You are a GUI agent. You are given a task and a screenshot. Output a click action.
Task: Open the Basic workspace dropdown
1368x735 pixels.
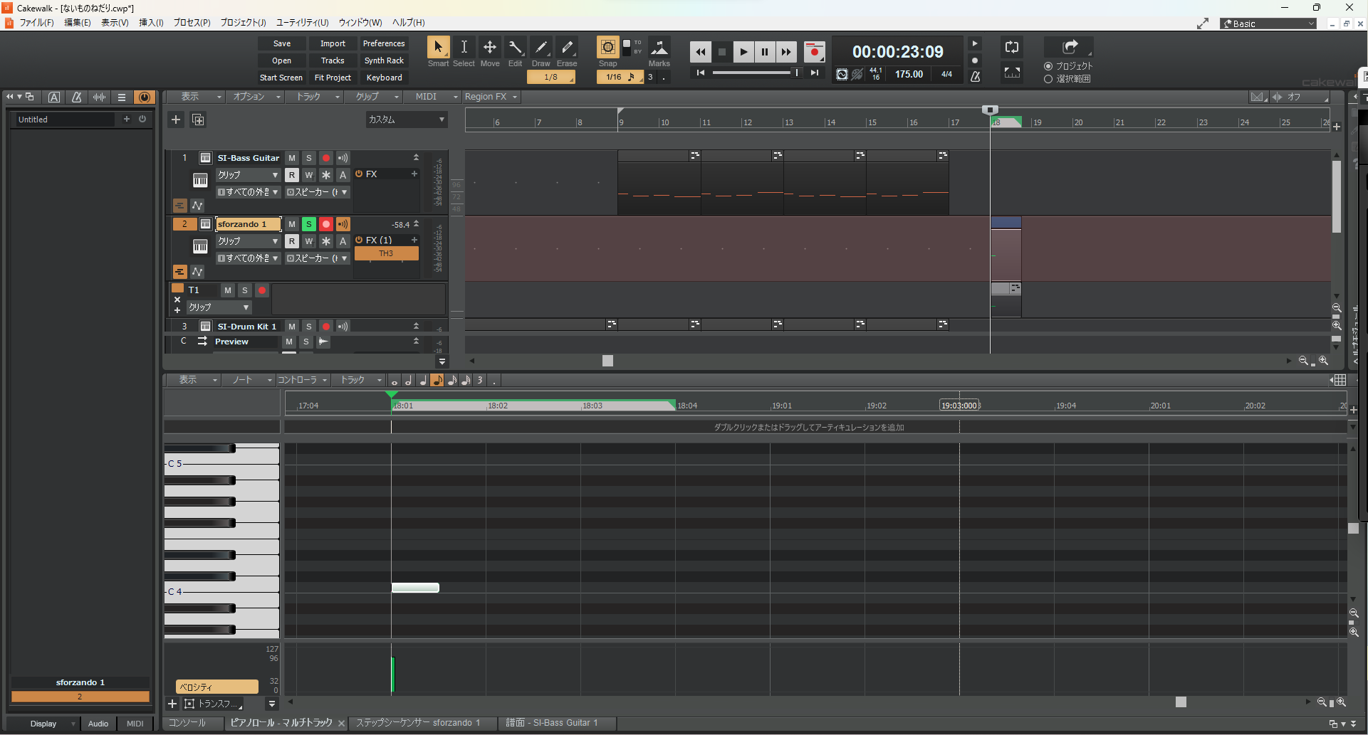click(1268, 23)
